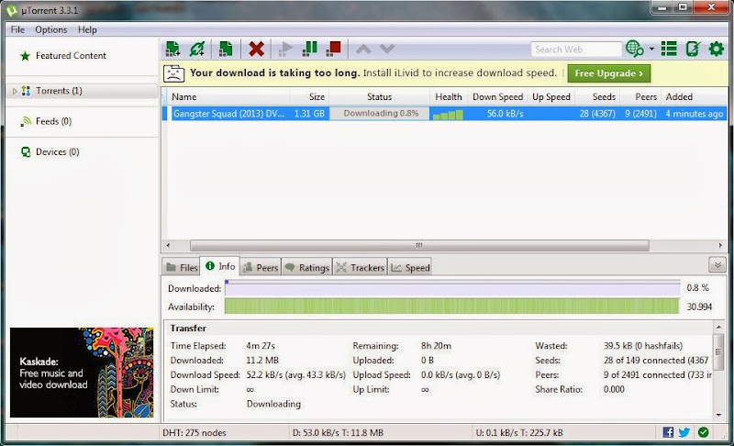The width and height of the screenshot is (734, 446).
Task: Sort by the Name column header
Action: tap(228, 97)
